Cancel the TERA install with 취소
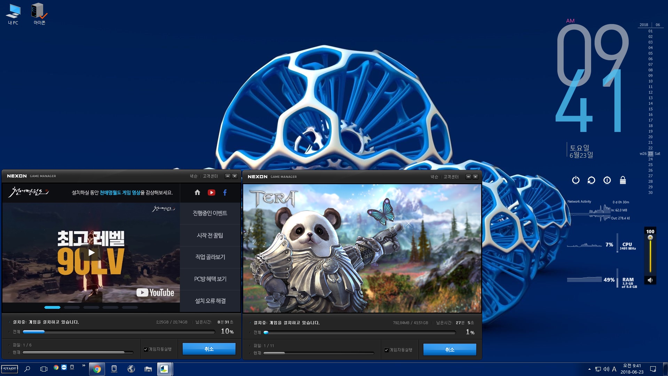The width and height of the screenshot is (668, 376). [x=450, y=350]
